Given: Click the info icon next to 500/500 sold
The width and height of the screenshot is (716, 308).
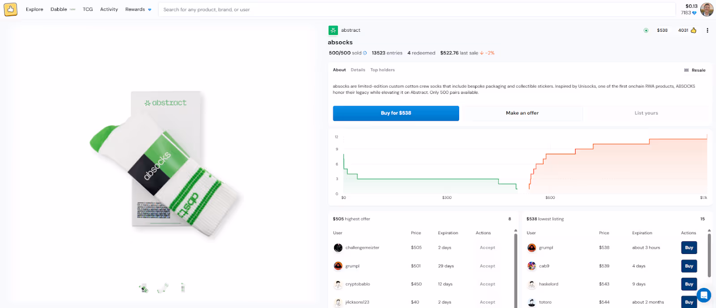Looking at the screenshot, I should [x=365, y=53].
